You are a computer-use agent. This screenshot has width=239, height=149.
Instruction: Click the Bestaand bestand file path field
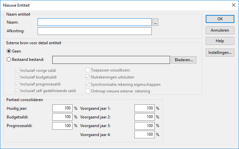pyautogui.click(x=111, y=60)
